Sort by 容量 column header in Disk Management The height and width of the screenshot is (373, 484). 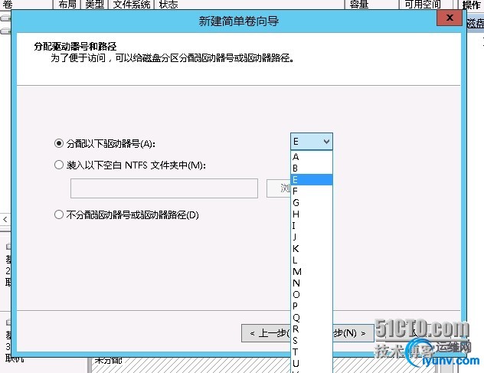click(x=371, y=4)
